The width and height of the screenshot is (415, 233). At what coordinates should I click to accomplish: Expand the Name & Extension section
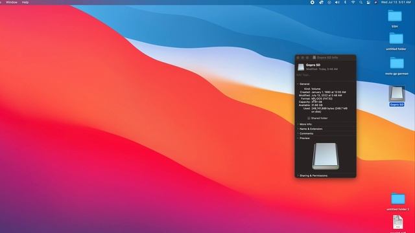coord(298,129)
